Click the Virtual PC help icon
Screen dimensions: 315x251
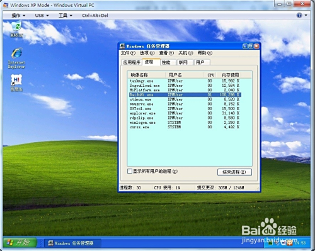[299, 15]
